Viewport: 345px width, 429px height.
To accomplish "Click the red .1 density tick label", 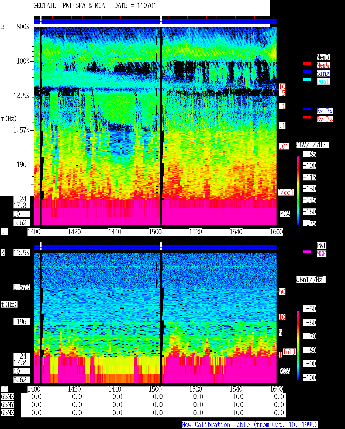I will pyautogui.click(x=282, y=125).
